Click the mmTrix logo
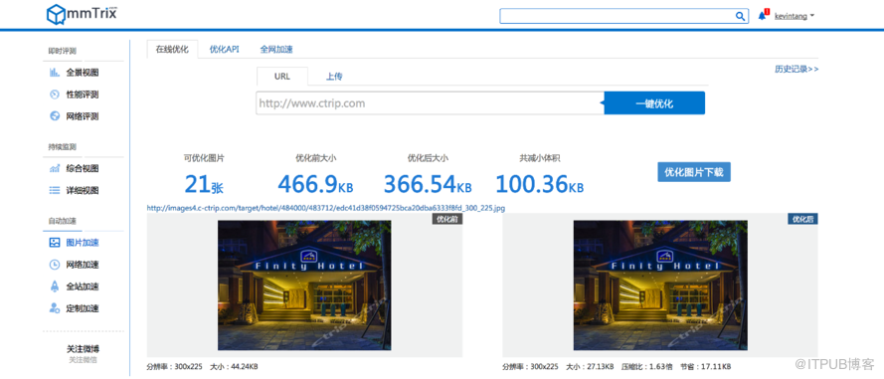The width and height of the screenshot is (884, 379). (x=82, y=14)
